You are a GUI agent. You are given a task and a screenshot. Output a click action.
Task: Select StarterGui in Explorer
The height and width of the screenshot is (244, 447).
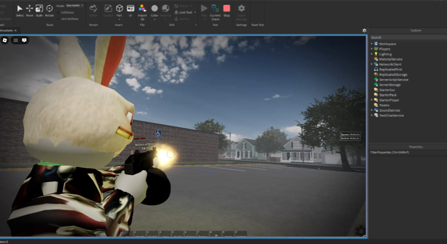[387, 90]
